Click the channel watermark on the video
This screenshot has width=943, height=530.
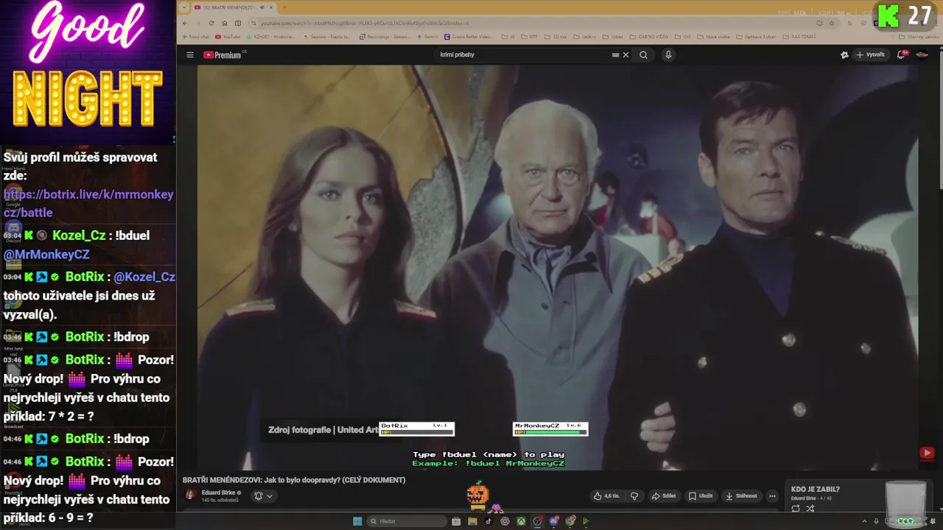pyautogui.click(x=927, y=453)
